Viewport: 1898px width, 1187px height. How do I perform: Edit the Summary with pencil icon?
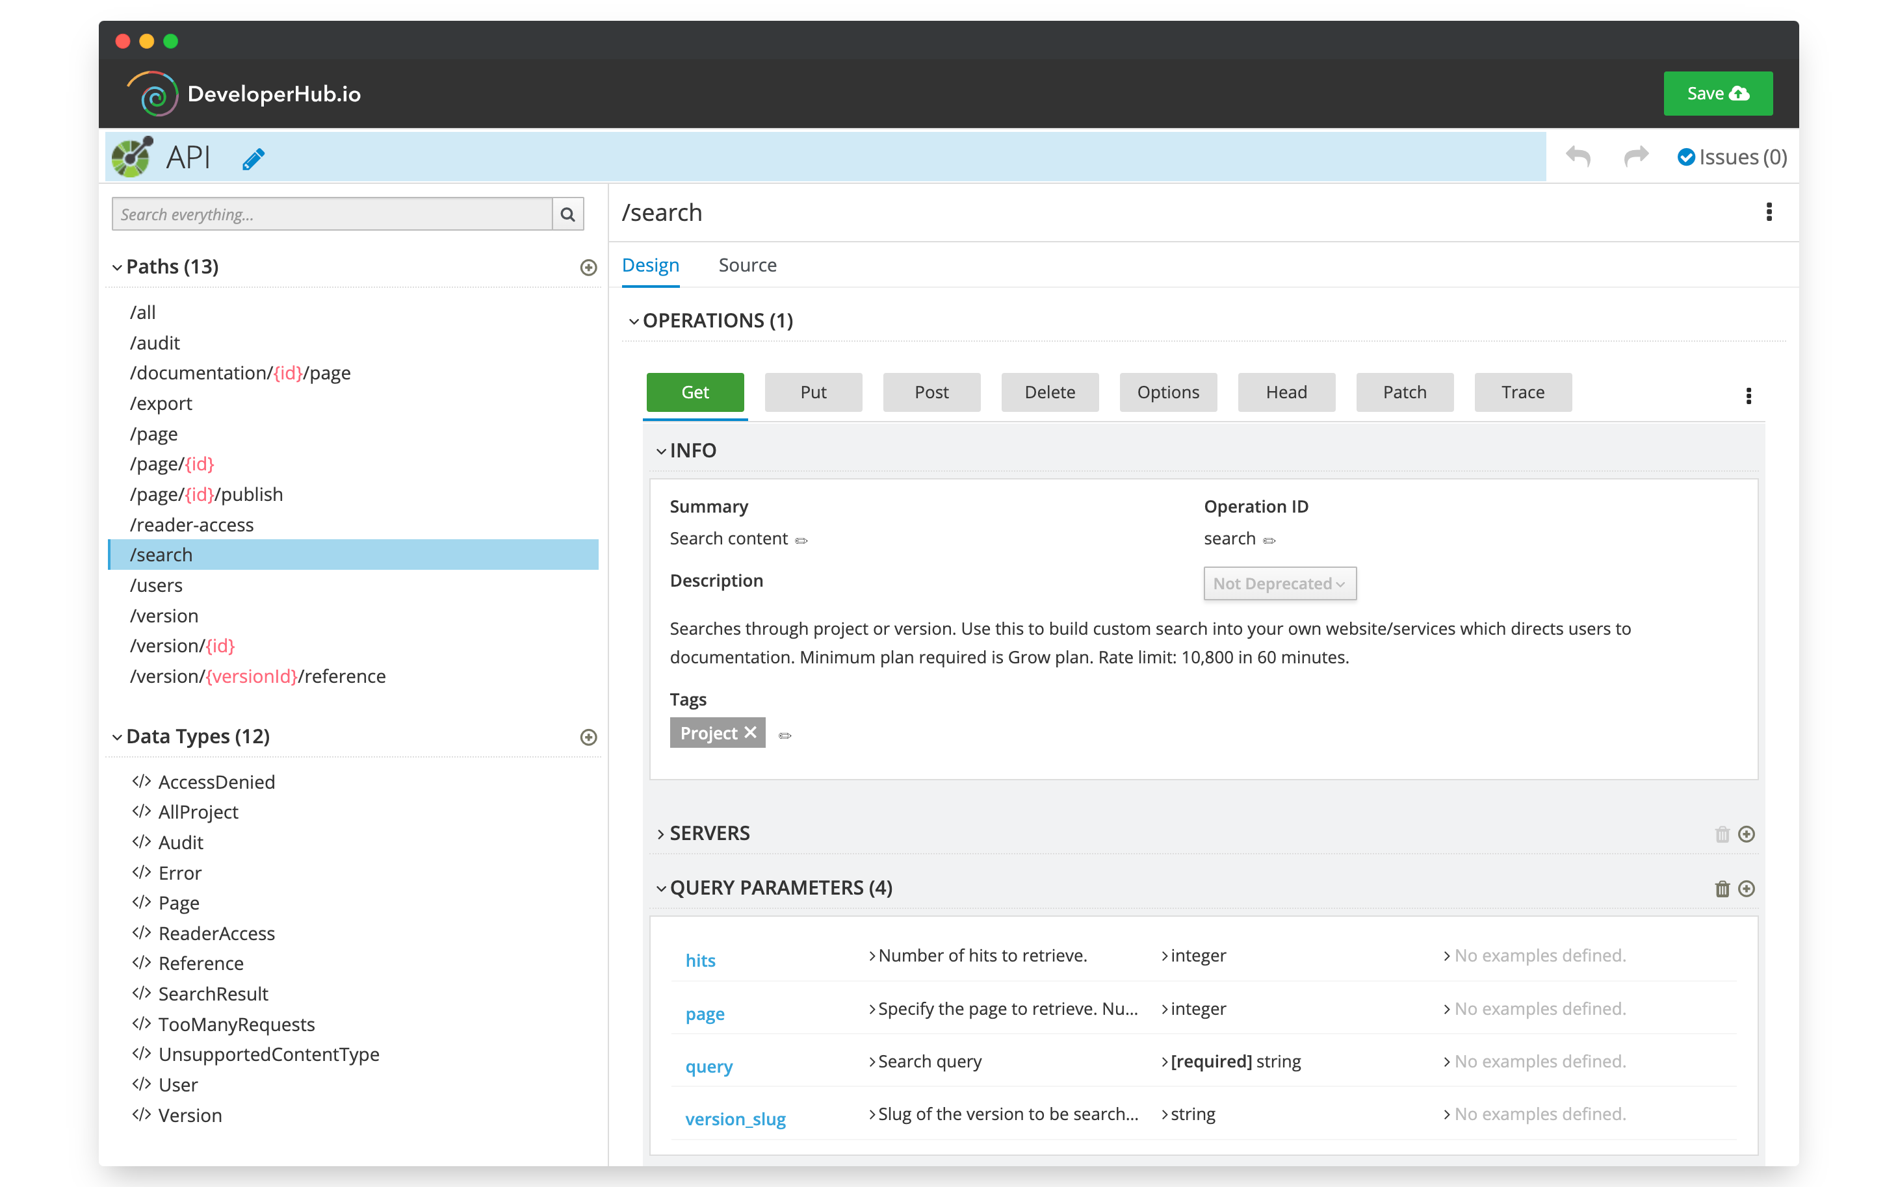tap(801, 540)
